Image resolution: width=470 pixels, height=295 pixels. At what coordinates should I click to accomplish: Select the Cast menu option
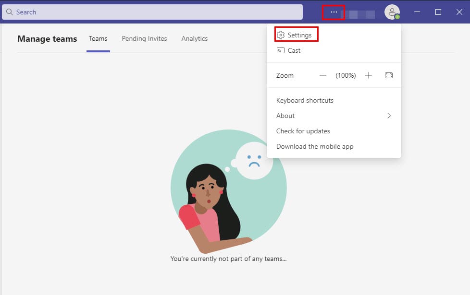[x=294, y=50]
